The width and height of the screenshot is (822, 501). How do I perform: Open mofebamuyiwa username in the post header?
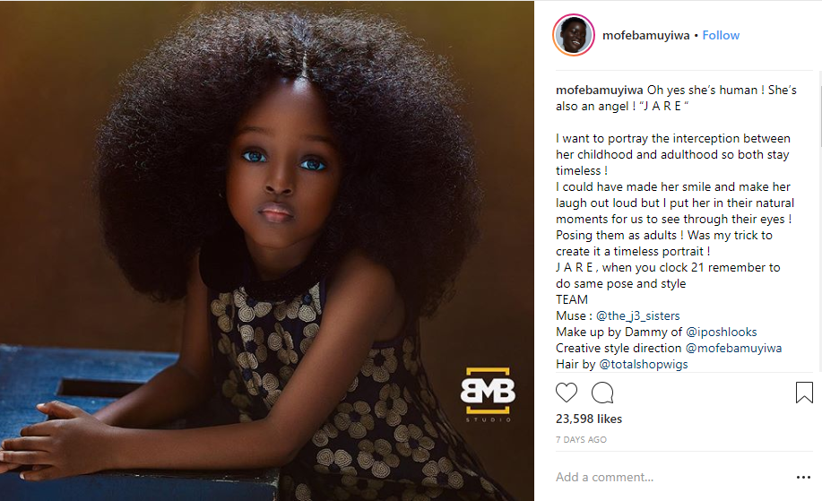pos(645,35)
